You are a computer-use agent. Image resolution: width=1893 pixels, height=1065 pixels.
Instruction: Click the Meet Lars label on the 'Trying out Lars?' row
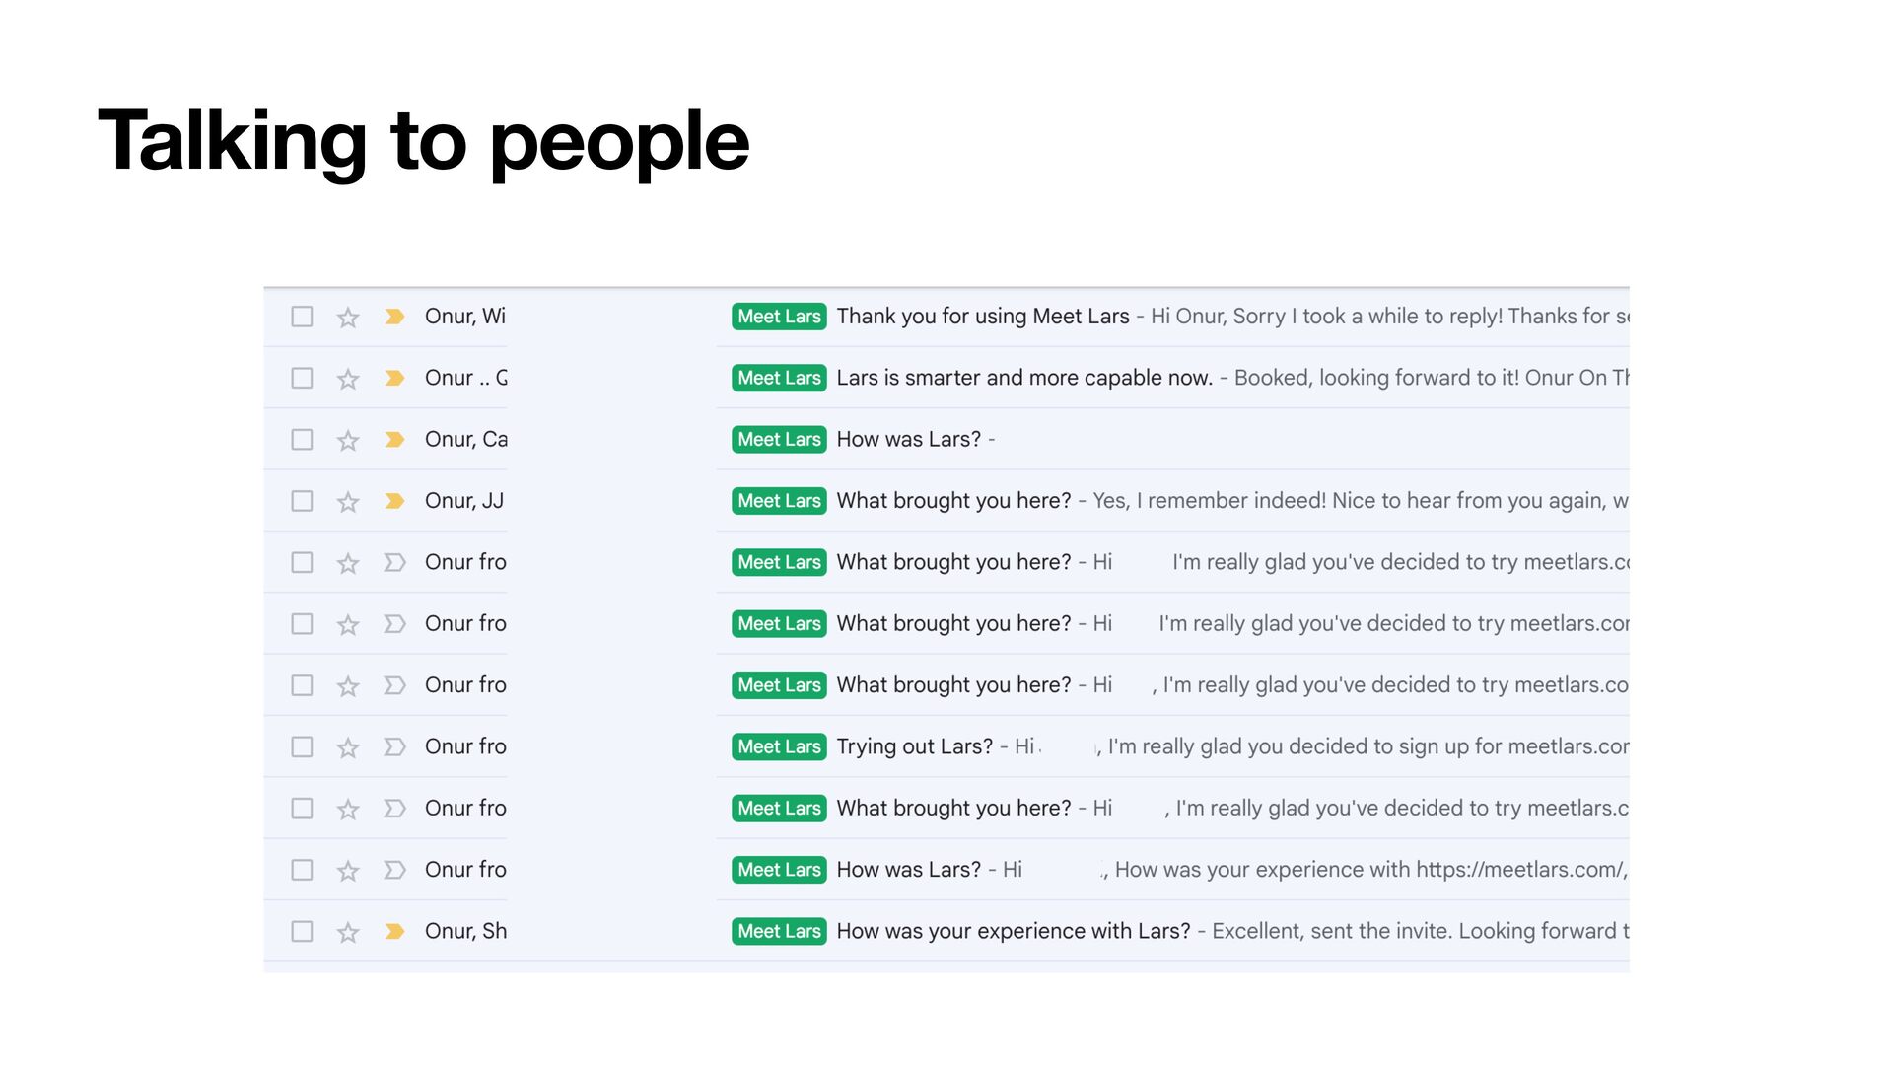tap(779, 746)
